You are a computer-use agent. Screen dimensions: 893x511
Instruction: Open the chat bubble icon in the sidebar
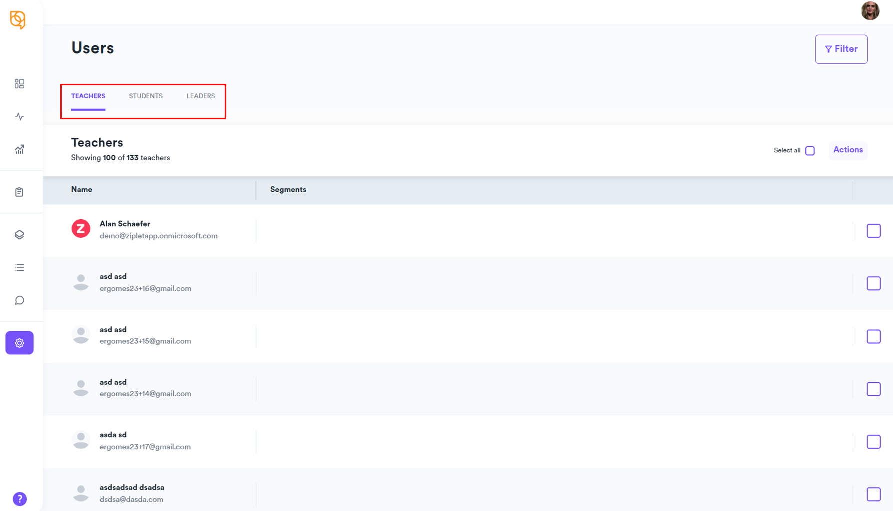[19, 300]
